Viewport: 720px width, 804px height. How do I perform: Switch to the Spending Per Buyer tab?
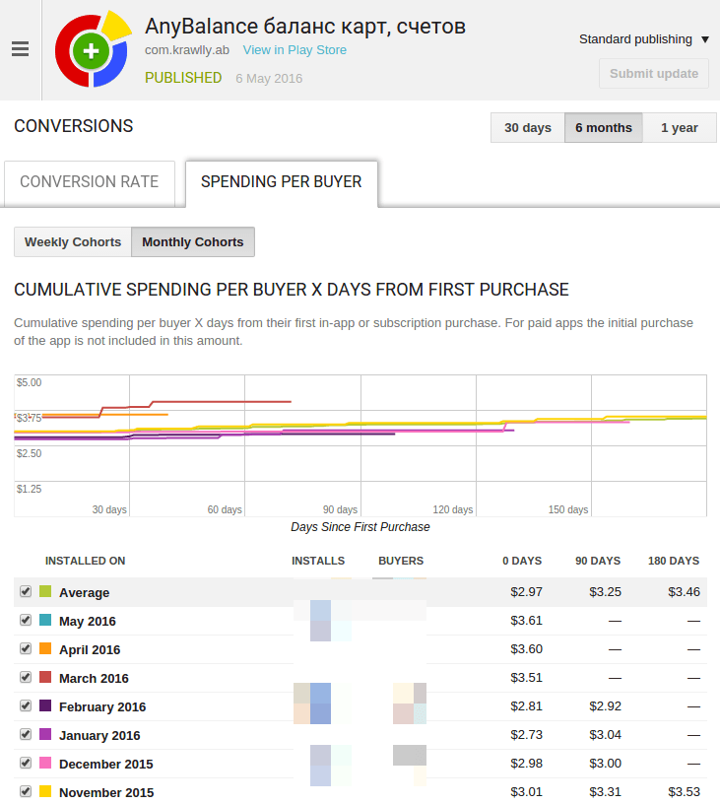point(281,182)
